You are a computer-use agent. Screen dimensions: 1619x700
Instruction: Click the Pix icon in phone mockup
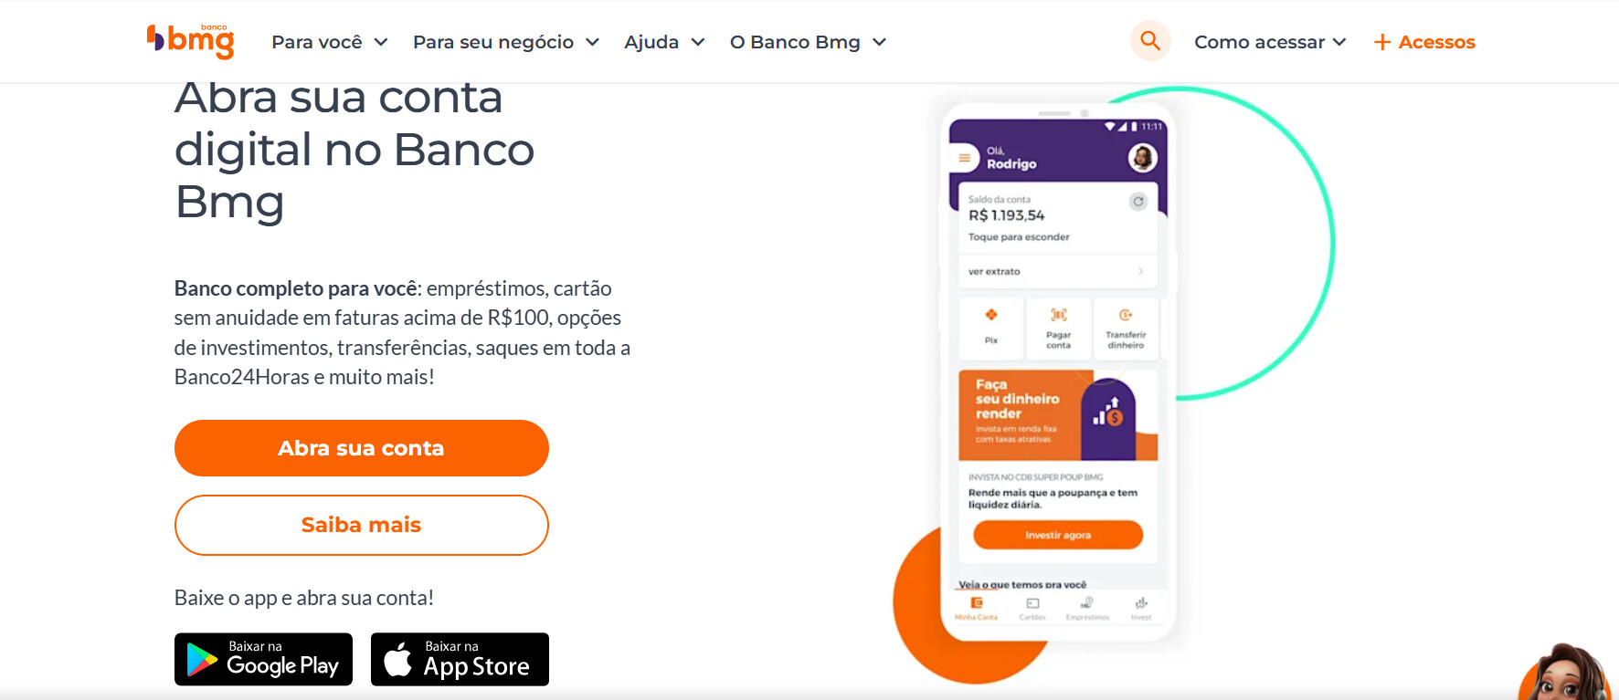(991, 316)
